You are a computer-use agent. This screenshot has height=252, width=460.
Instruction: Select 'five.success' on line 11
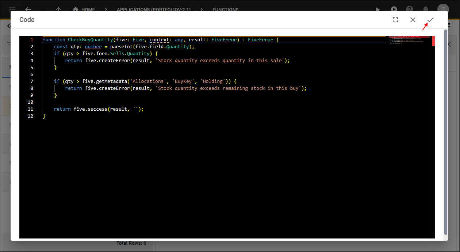91,109
